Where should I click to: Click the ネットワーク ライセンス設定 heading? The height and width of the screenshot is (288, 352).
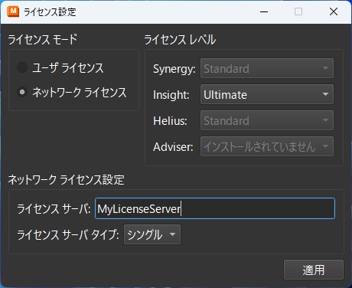tap(66, 180)
